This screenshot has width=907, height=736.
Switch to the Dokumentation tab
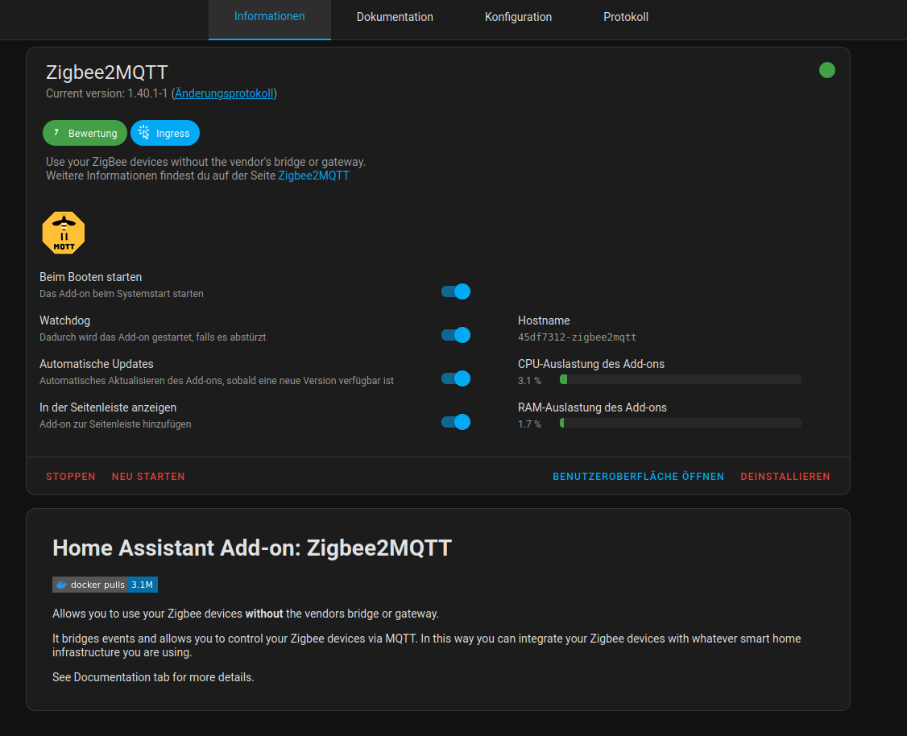point(394,16)
